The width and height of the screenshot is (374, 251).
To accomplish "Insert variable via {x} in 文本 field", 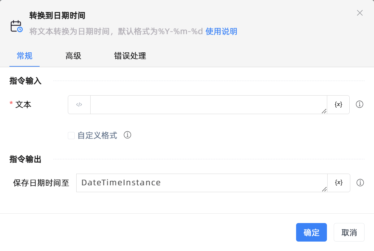I will (x=338, y=105).
